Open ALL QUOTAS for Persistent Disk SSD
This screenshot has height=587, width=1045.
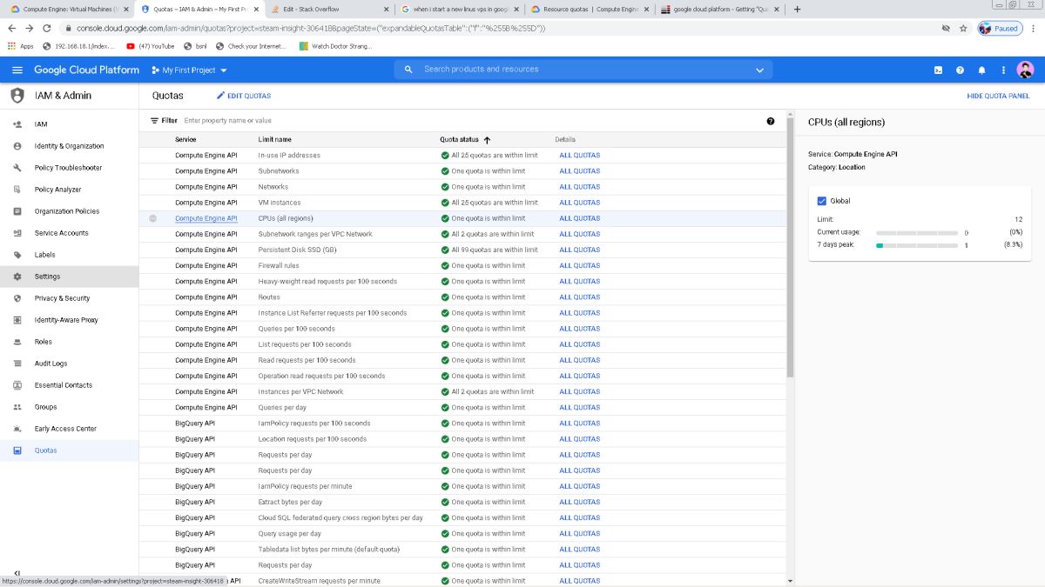(x=579, y=250)
